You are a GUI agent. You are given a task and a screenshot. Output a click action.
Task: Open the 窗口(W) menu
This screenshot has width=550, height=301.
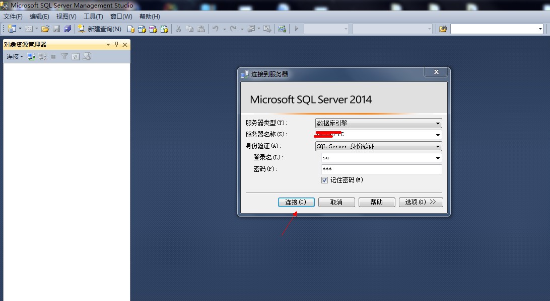click(121, 17)
